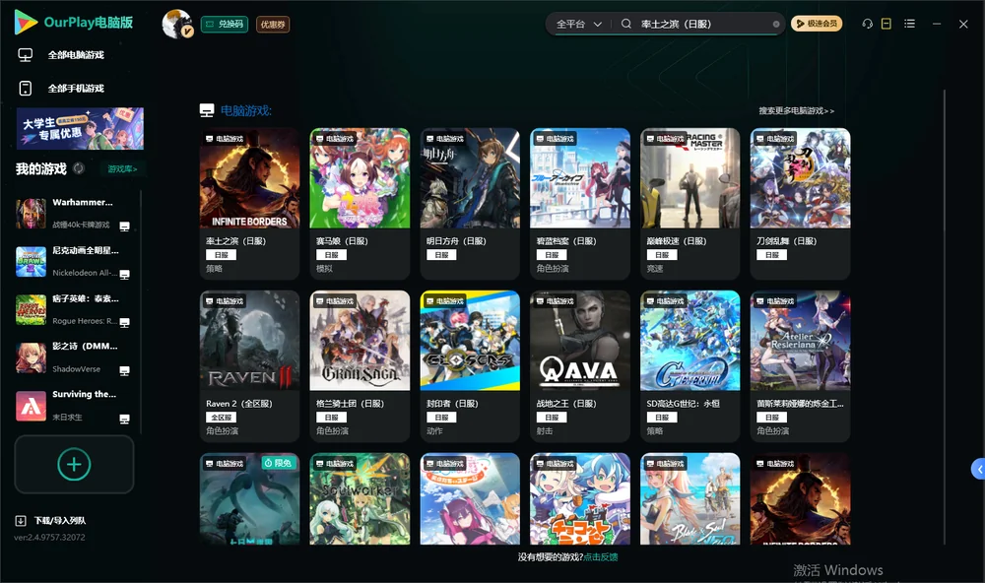This screenshot has height=583, width=985.
Task: Open the SD高达G世纪 game cover
Action: pyautogui.click(x=689, y=341)
